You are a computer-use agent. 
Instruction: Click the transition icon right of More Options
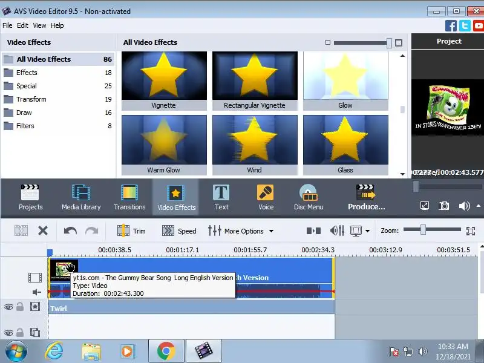pyautogui.click(x=313, y=231)
